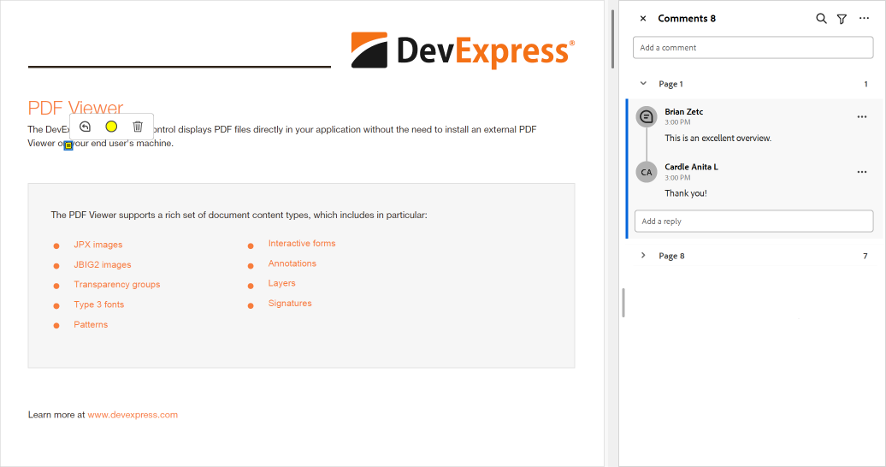Image resolution: width=886 pixels, height=467 pixels.
Task: Open the www.devexpress.com link
Action: coord(133,415)
